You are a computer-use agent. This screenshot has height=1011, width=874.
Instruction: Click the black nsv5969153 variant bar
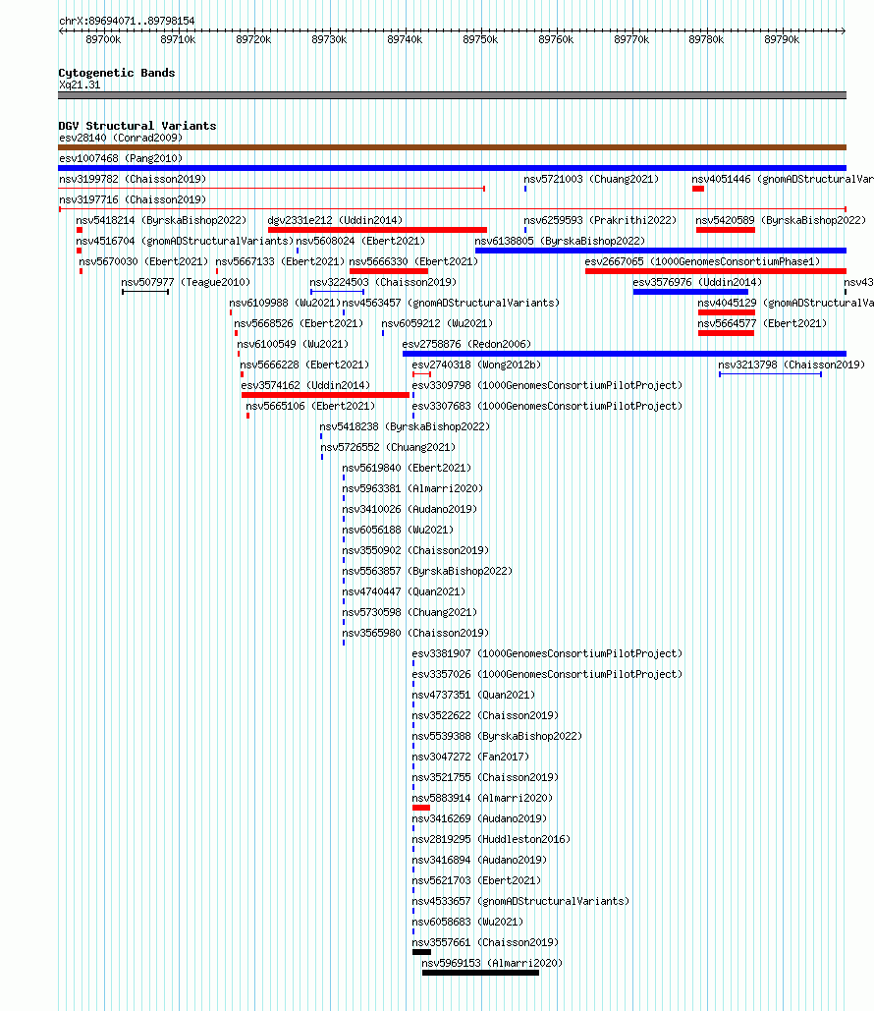(481, 973)
